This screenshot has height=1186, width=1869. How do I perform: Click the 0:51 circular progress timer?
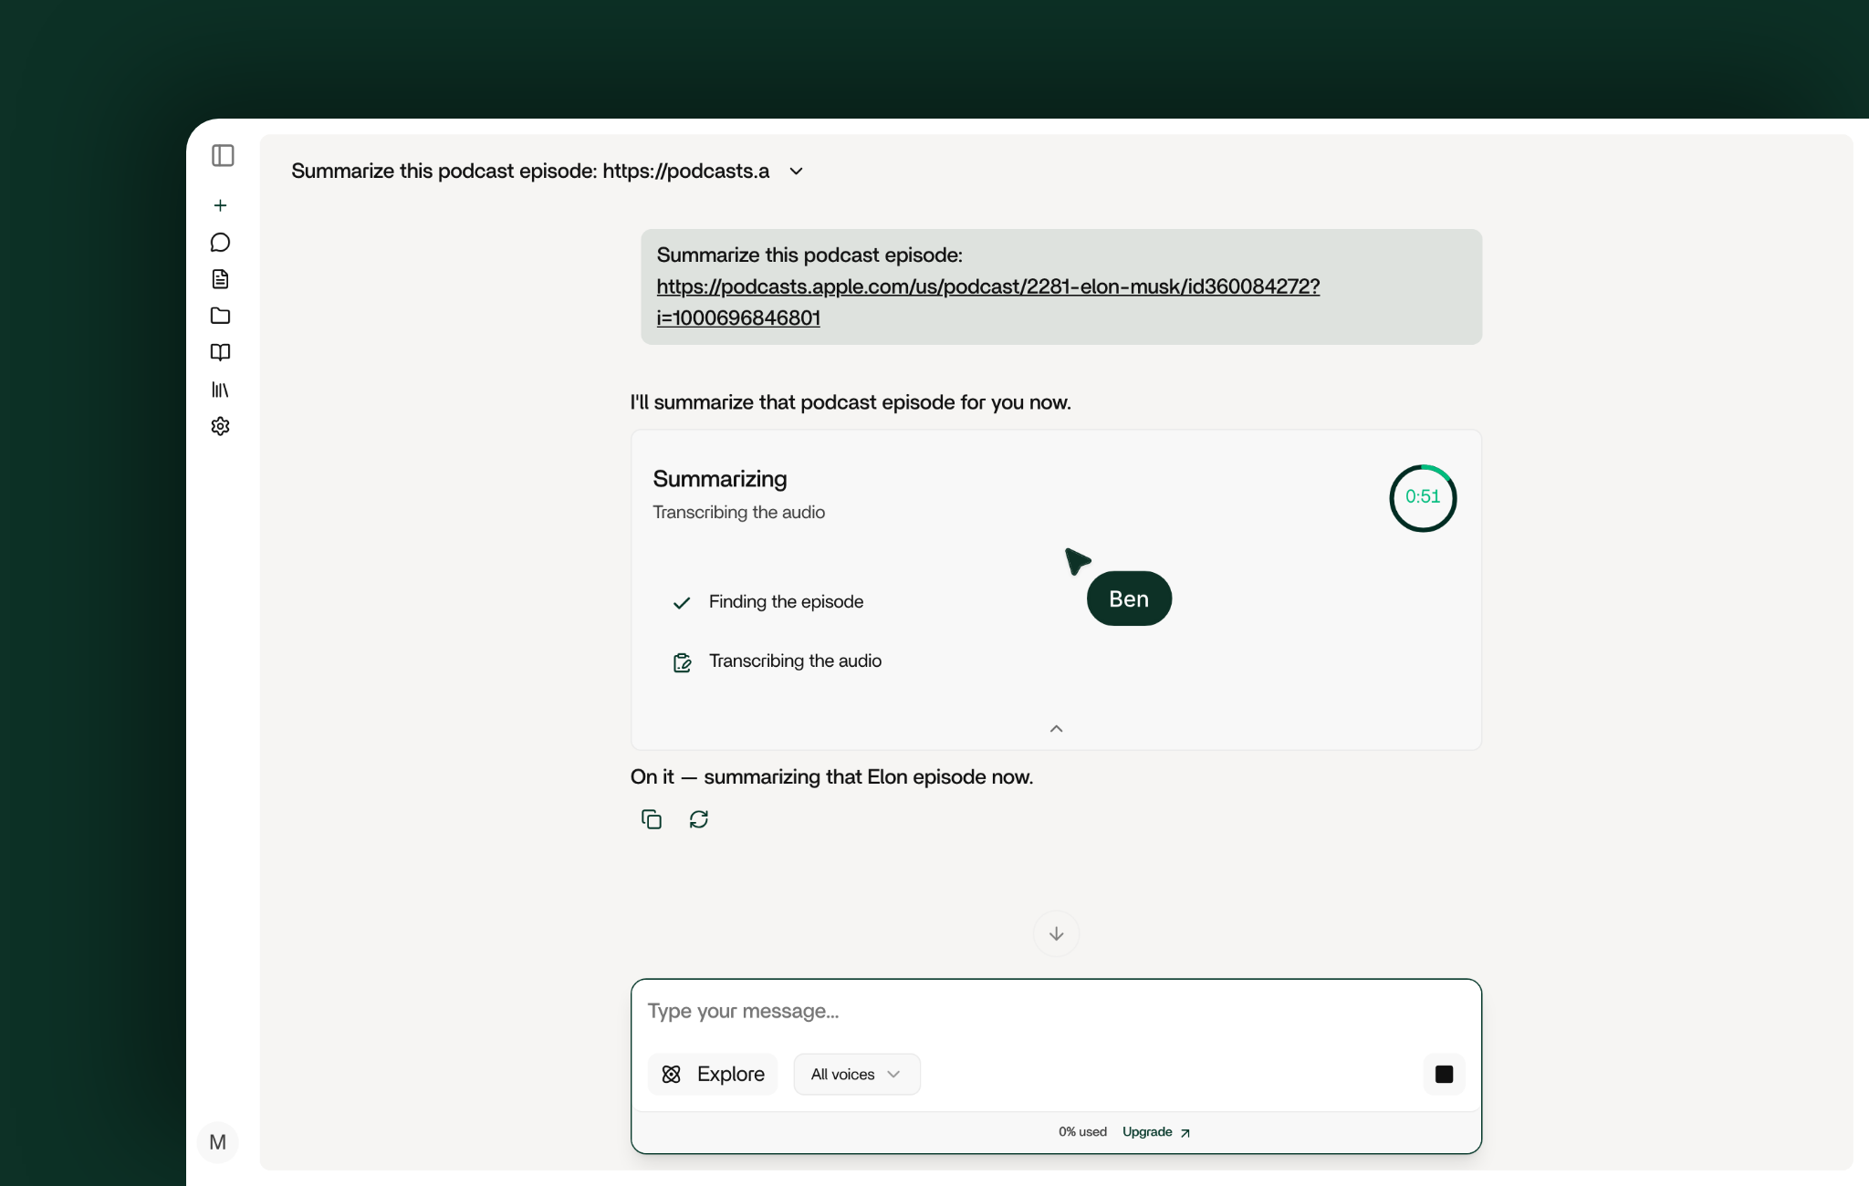1423,498
